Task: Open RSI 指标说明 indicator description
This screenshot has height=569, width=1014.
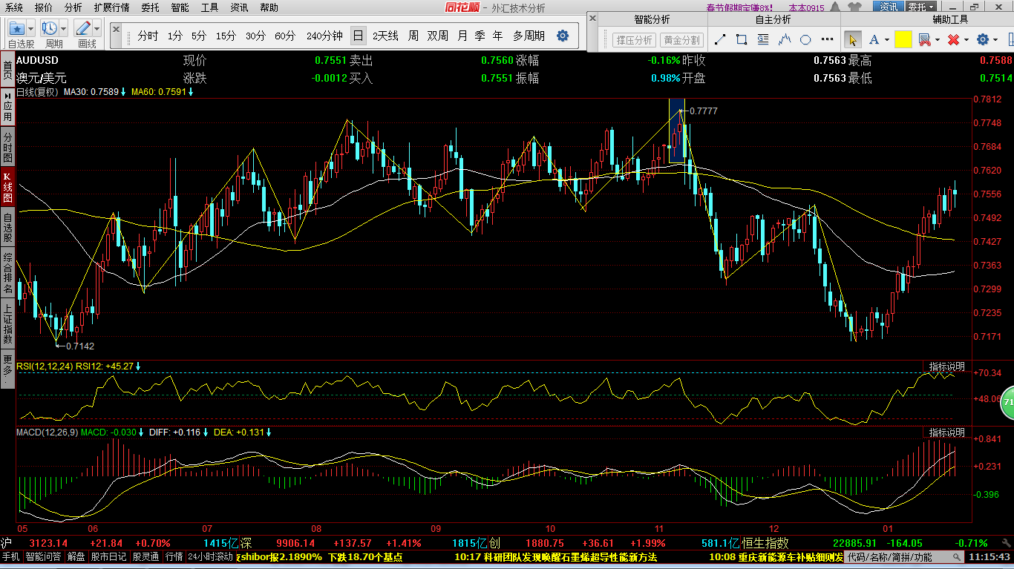Action: pos(947,366)
